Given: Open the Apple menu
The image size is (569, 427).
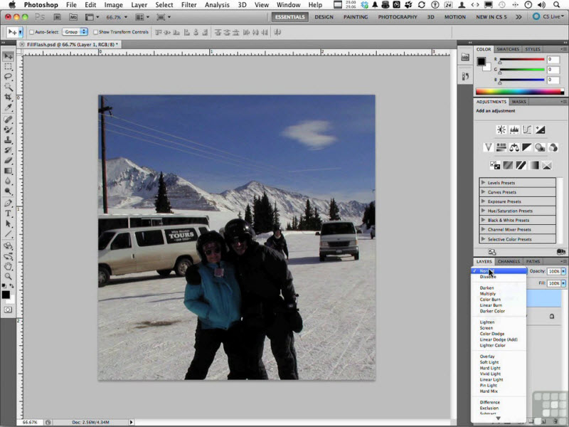Looking at the screenshot, I should (12, 5).
